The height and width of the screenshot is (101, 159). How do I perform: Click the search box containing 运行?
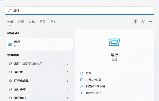(x=79, y=10)
